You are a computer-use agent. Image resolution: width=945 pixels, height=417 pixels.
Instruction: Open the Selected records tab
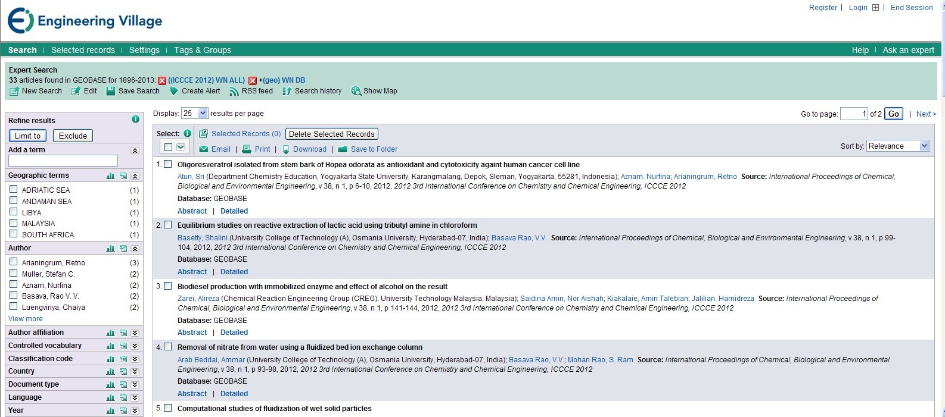(83, 50)
